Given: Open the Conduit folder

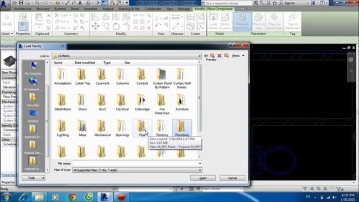Looking at the screenshot, I should [142, 77].
